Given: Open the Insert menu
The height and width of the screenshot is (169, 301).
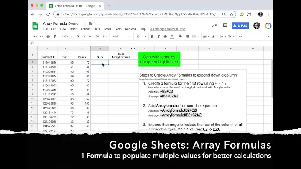Looking at the screenshot, I should click(x=74, y=29).
